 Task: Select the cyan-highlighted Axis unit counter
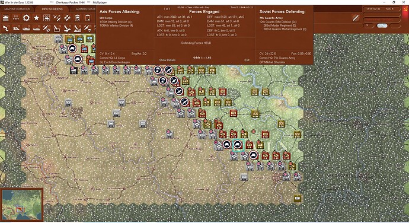coord(238,144)
